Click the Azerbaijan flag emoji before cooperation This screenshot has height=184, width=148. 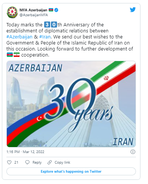pyautogui.click(x=10, y=55)
